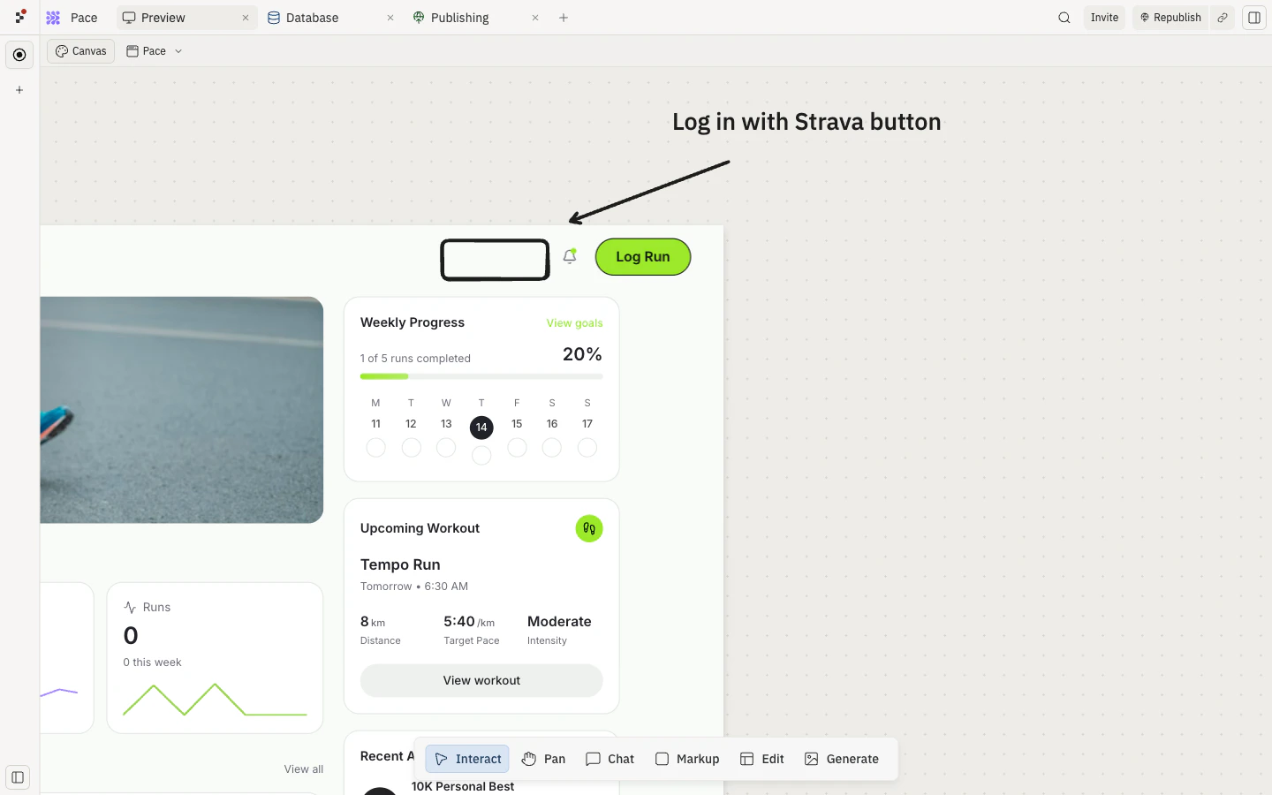
Task: Click the View workout button
Action: coord(481,680)
